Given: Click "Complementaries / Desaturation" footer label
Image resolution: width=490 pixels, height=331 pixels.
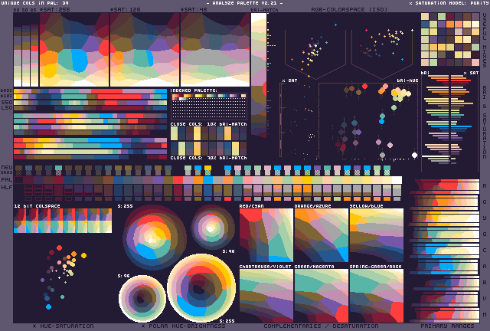Looking at the screenshot, I should [x=321, y=326].
